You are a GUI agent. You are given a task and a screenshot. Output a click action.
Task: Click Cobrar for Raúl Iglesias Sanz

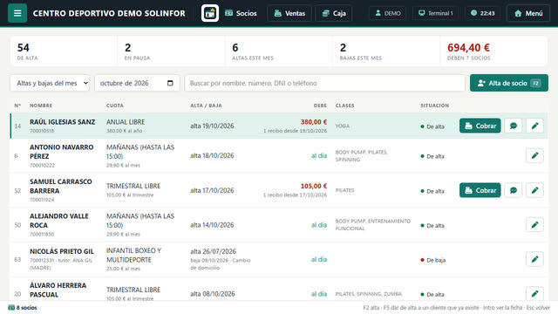[480, 126]
